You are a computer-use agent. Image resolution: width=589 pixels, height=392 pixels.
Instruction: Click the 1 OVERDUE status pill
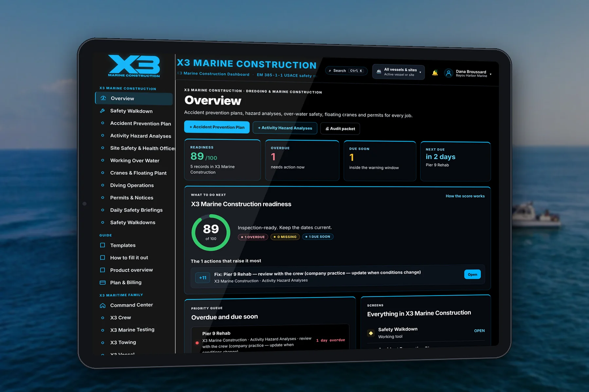pyautogui.click(x=253, y=237)
